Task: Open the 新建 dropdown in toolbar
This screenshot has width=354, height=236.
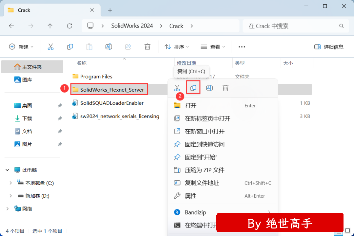Action: tap(21, 47)
